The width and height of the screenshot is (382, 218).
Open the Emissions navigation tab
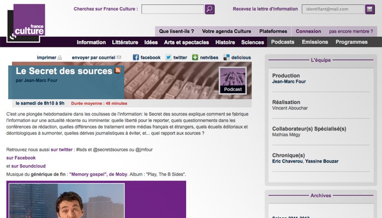pos(315,42)
